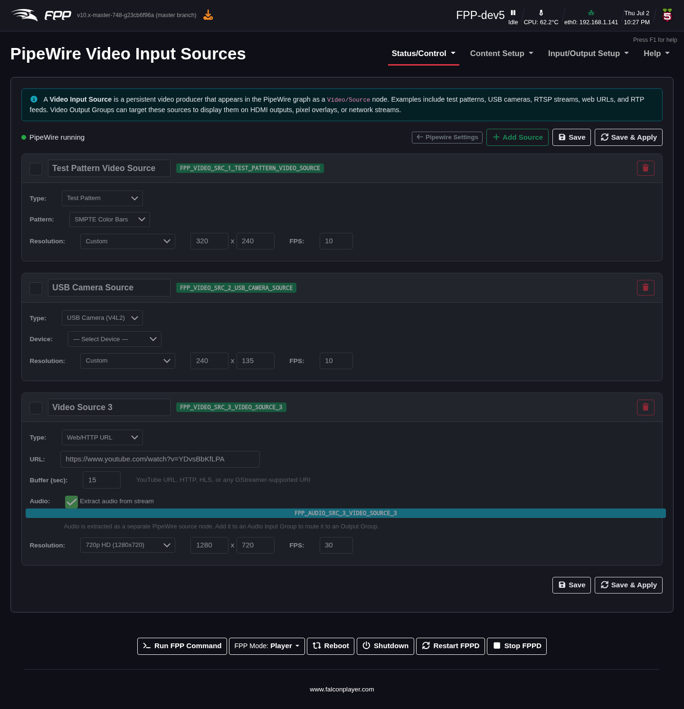Click the top Save & Apply button
Image resolution: width=684 pixels, height=709 pixels.
tap(628, 137)
